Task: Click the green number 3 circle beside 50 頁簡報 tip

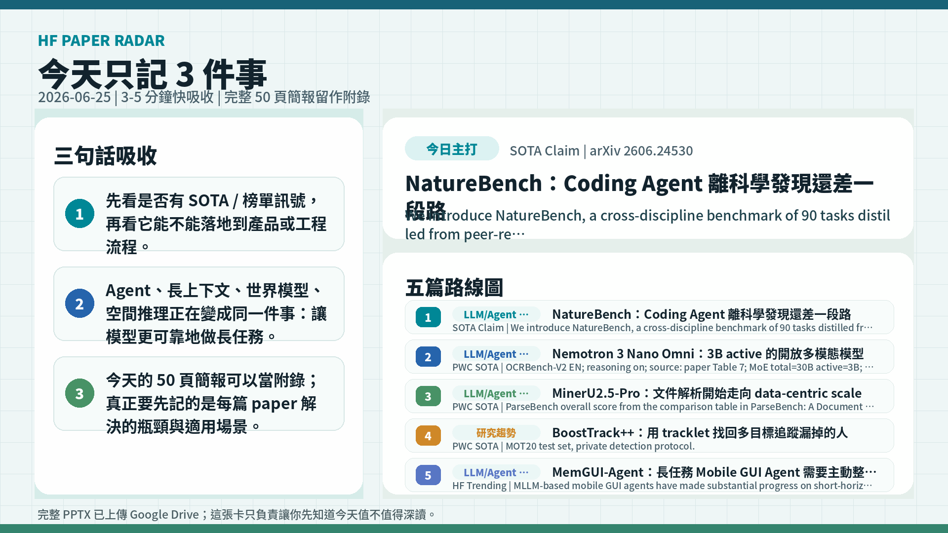Action: pos(79,393)
